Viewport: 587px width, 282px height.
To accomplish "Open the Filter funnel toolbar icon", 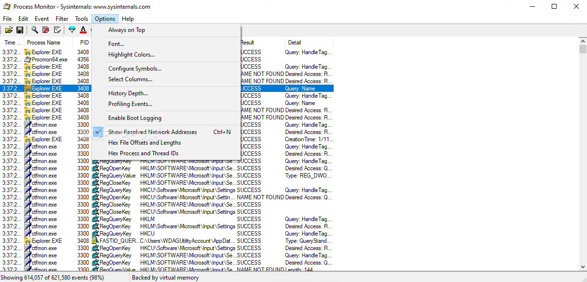I will 72,30.
